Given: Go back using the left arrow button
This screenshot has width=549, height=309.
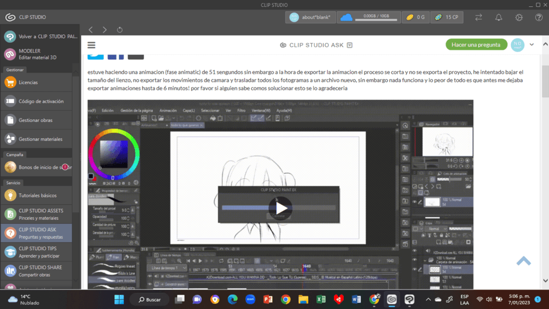Looking at the screenshot, I should point(91,30).
